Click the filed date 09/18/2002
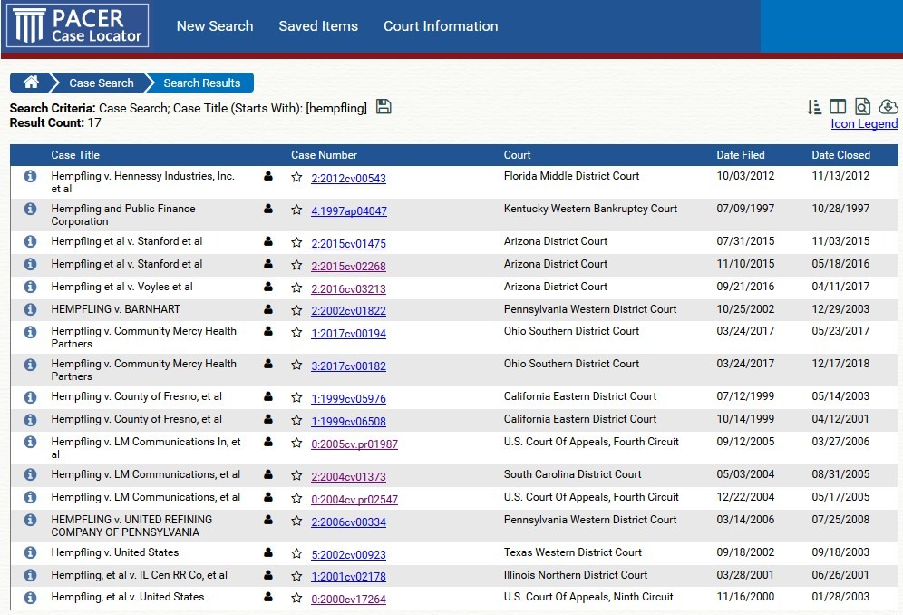The image size is (903, 615). pyautogui.click(x=745, y=552)
